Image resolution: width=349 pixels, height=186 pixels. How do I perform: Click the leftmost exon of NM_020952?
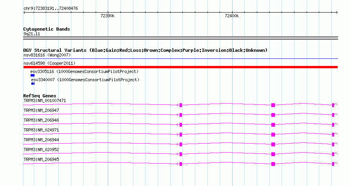[181, 154]
